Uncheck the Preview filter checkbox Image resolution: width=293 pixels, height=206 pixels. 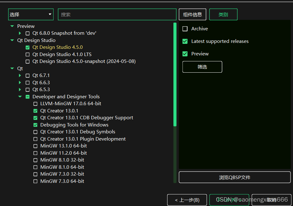(185, 54)
